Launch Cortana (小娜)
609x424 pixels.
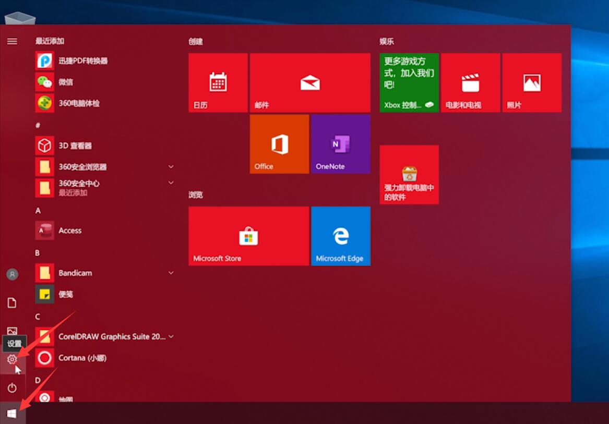coord(104,358)
